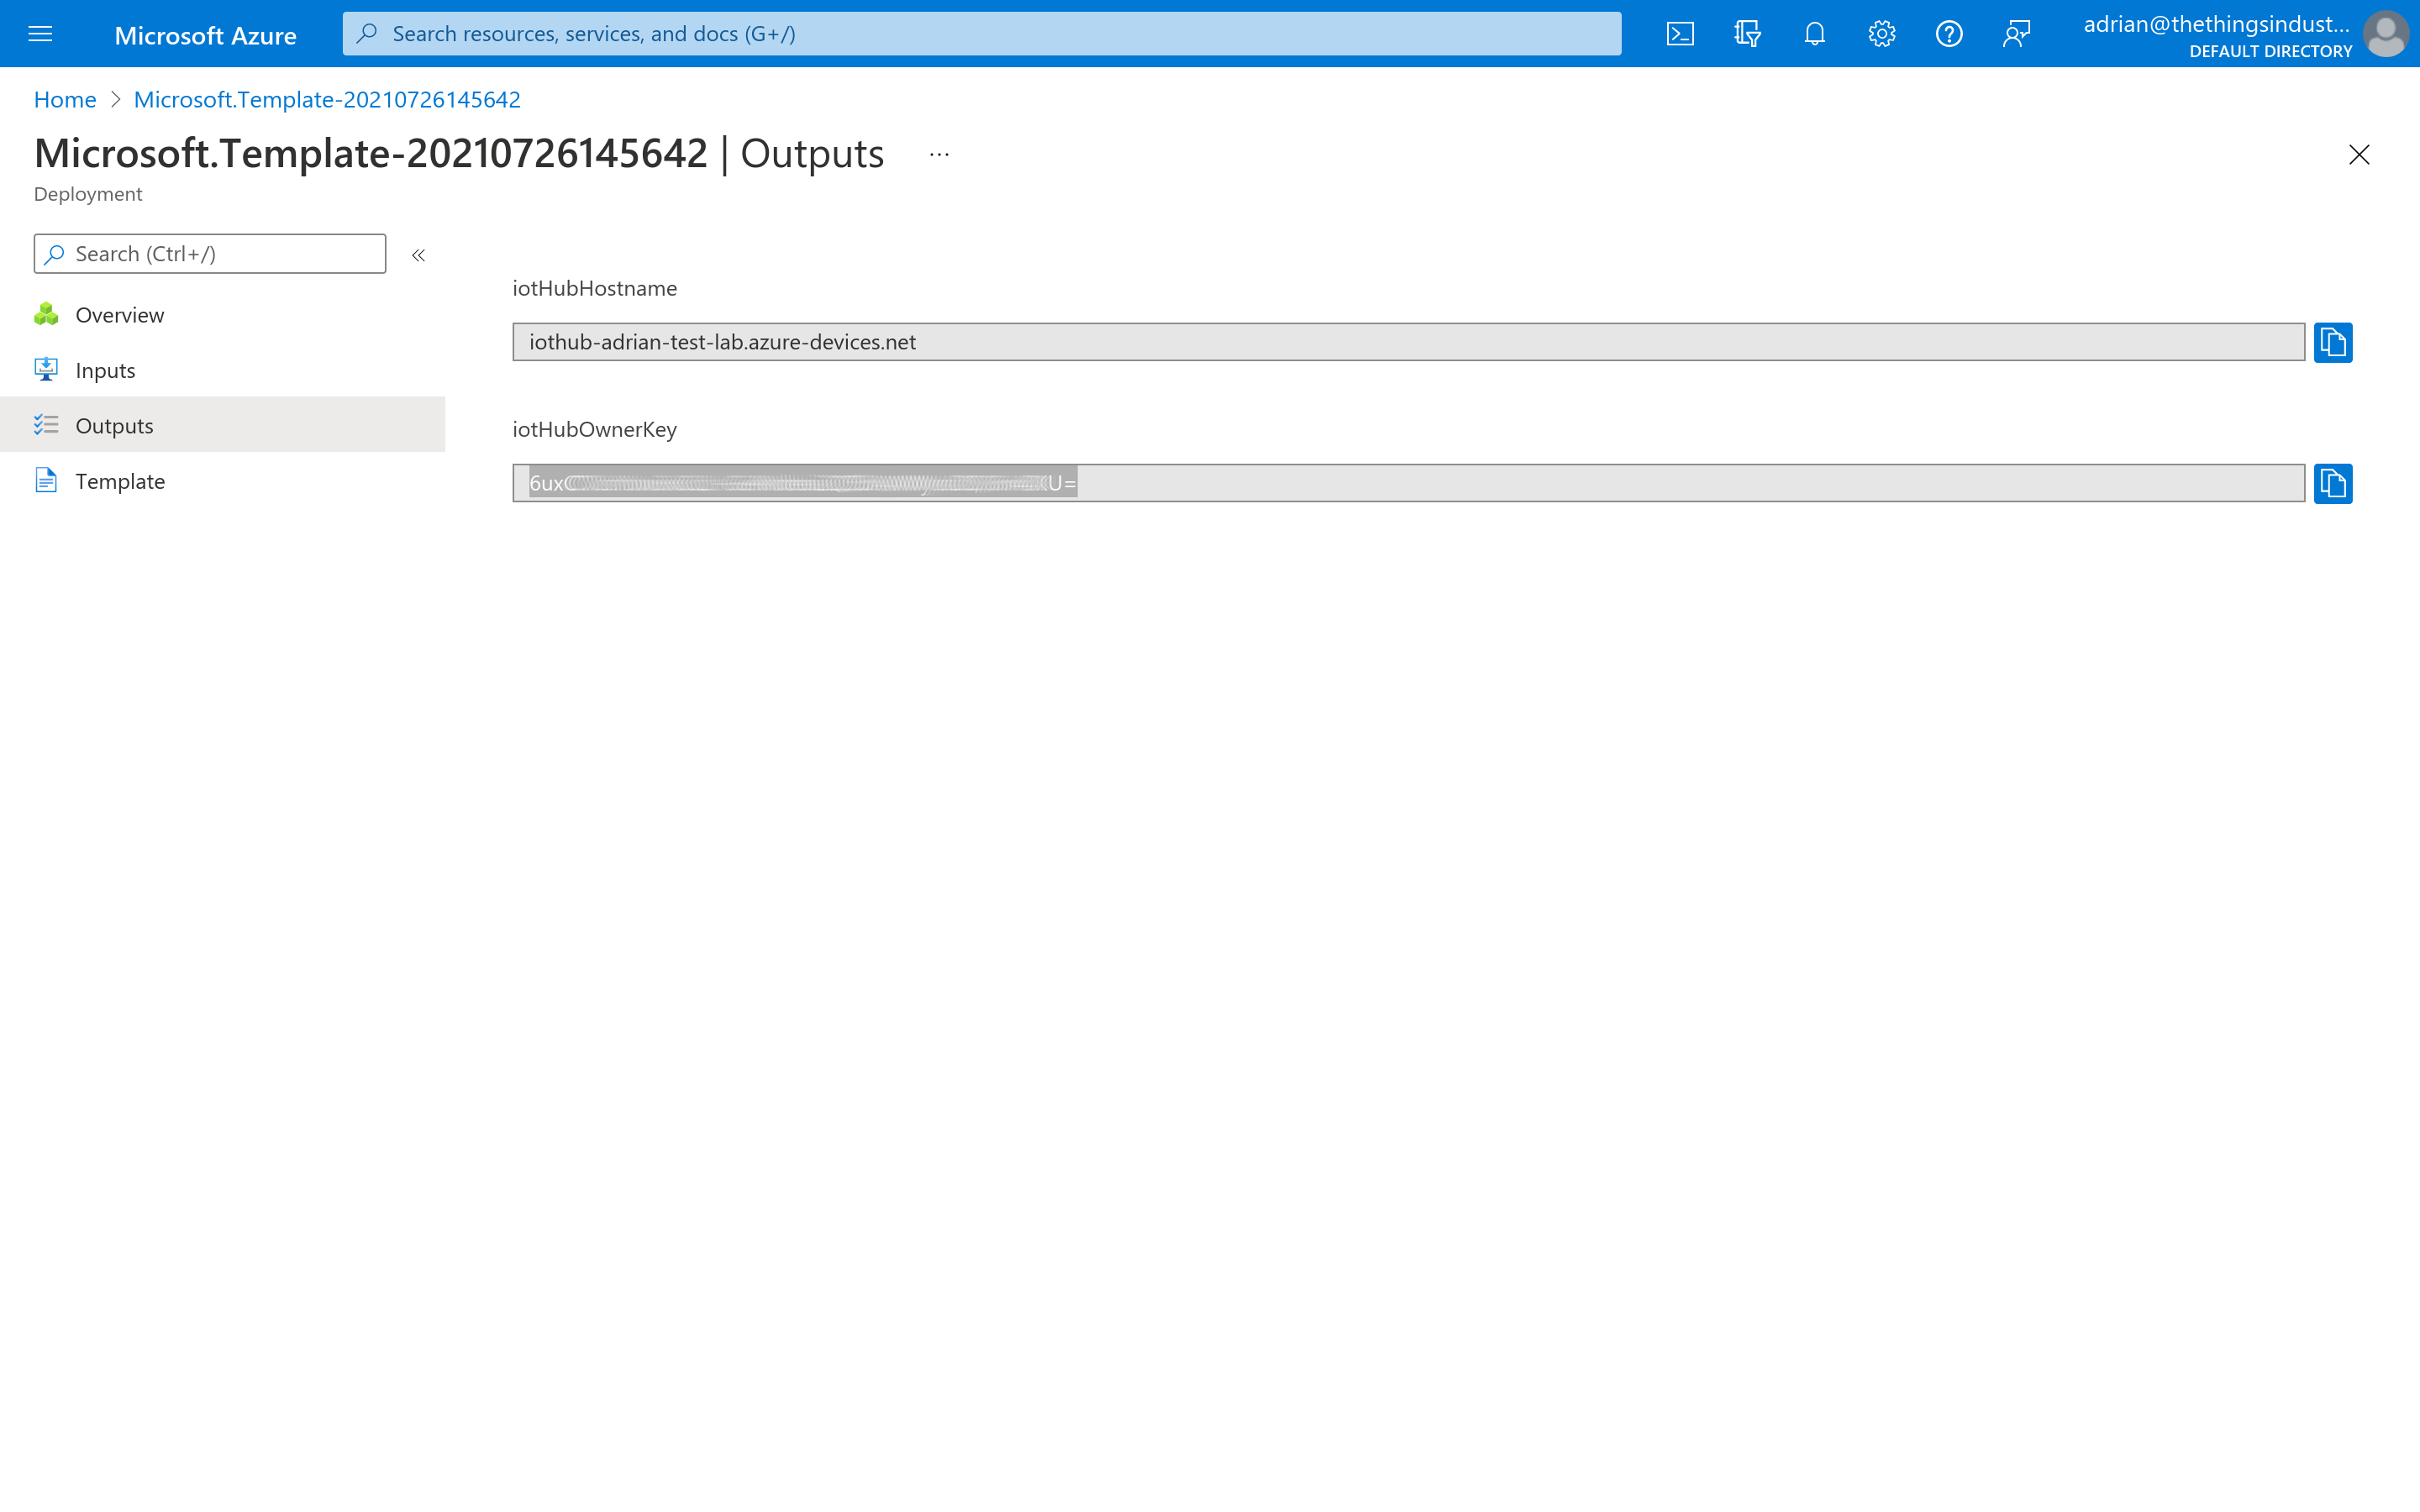Screen dimensions: 2420x1512
Task: Select the Overview deployment section
Action: pos(119,314)
